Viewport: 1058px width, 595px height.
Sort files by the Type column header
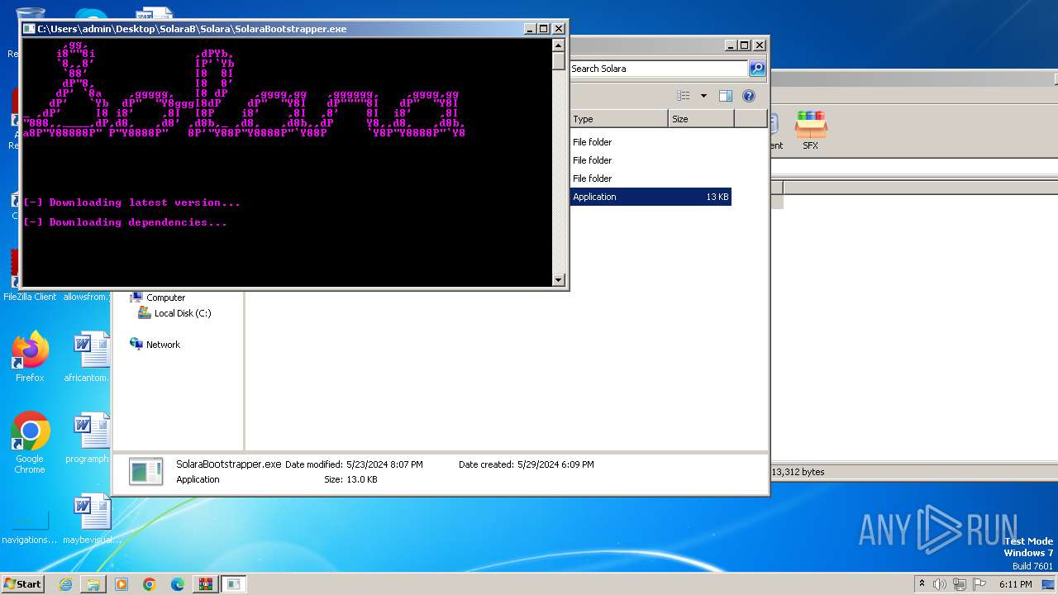tap(619, 119)
